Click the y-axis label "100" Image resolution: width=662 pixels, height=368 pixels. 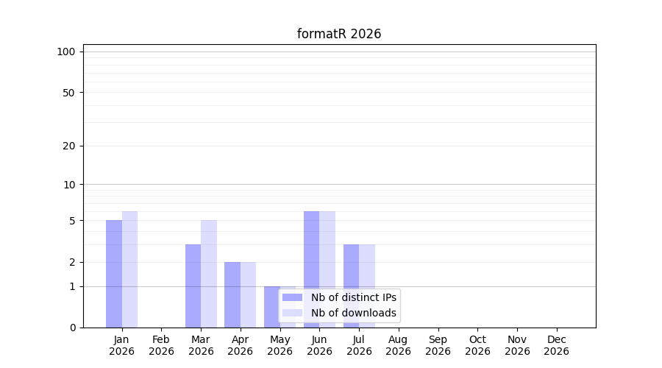point(66,52)
